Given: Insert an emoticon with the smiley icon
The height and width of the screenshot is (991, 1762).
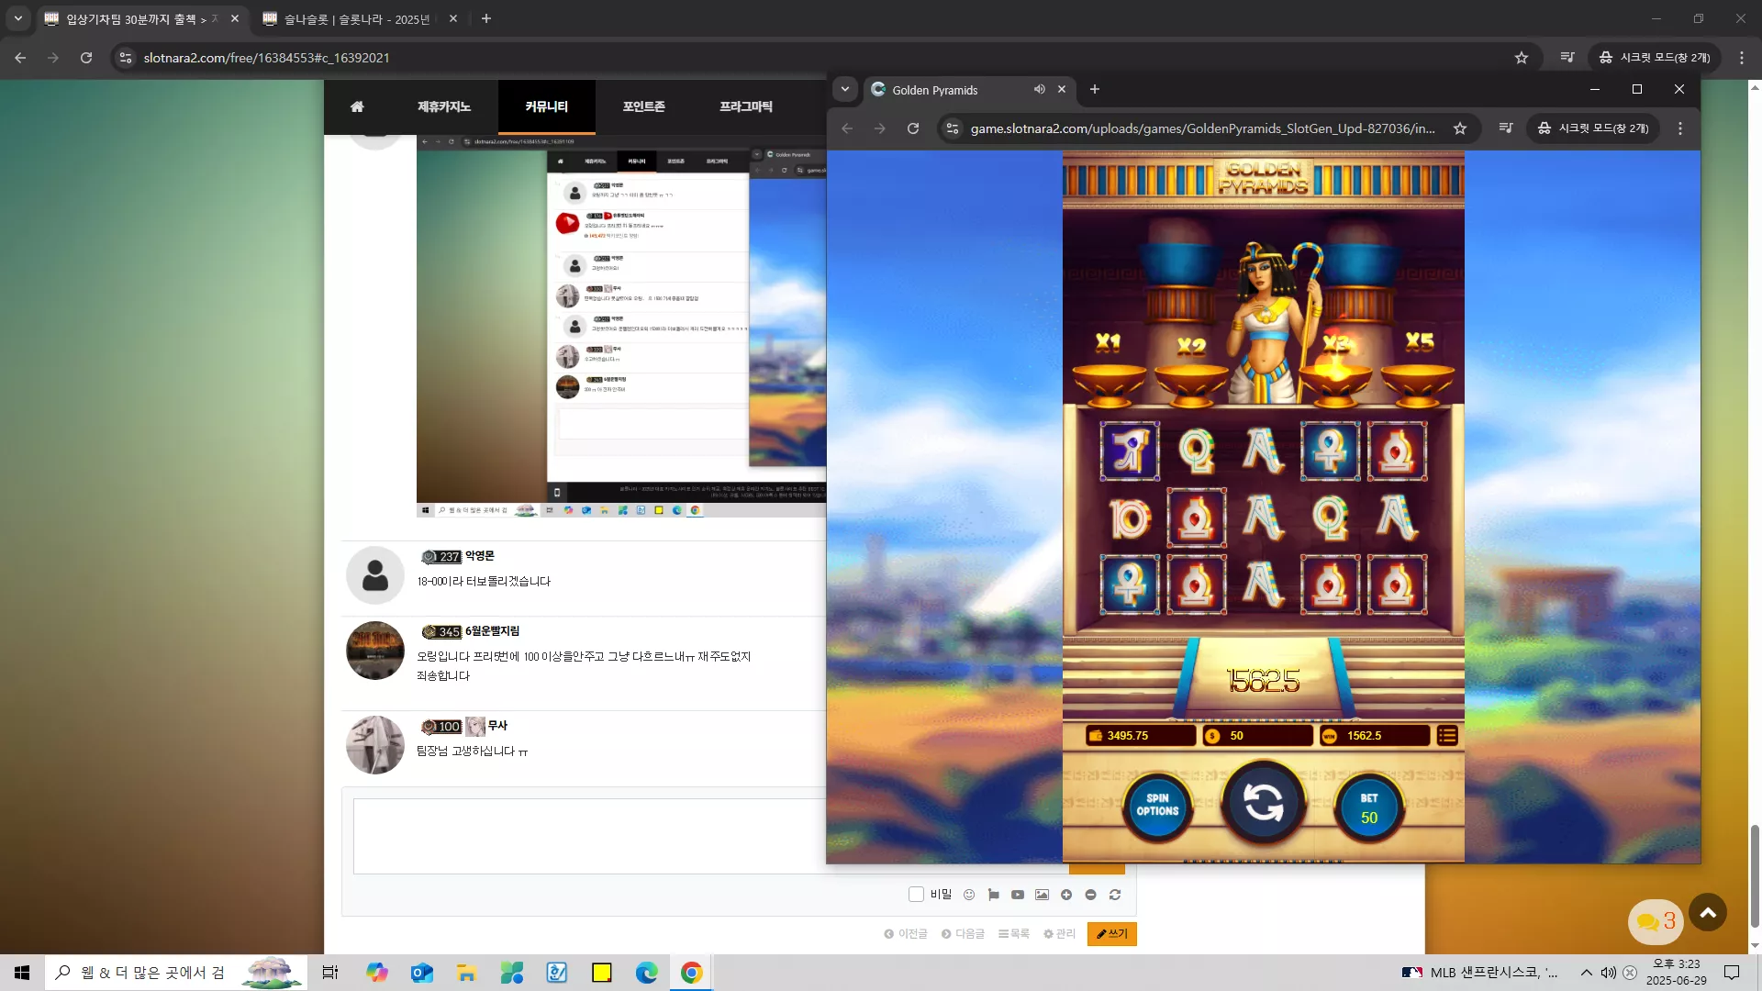Looking at the screenshot, I should click(x=969, y=895).
